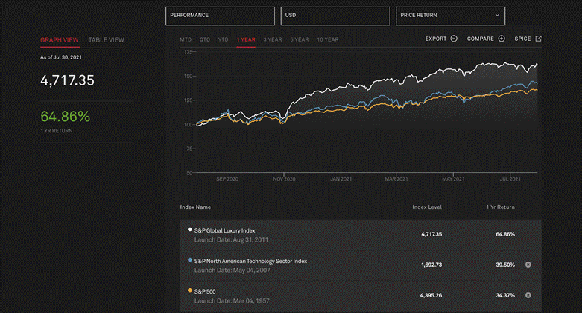Click the Index Level column header

pyautogui.click(x=427, y=207)
